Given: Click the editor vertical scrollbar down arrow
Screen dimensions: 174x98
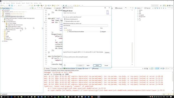Looking at the screenshot, I should [x=132, y=65].
